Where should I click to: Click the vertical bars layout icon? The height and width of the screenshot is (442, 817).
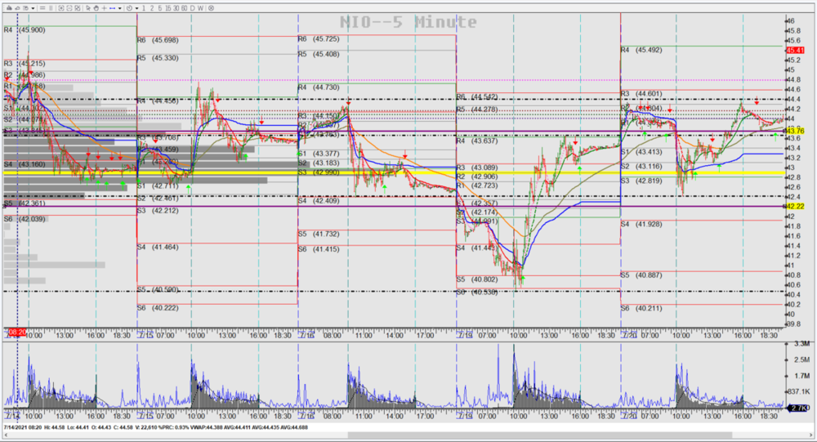click(x=51, y=8)
